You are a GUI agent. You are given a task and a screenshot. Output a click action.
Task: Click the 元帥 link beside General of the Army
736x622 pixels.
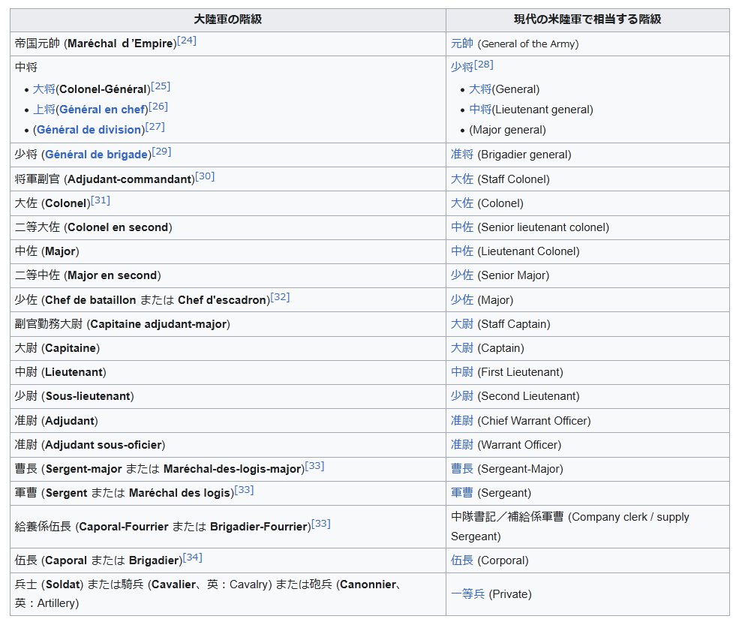tap(461, 44)
